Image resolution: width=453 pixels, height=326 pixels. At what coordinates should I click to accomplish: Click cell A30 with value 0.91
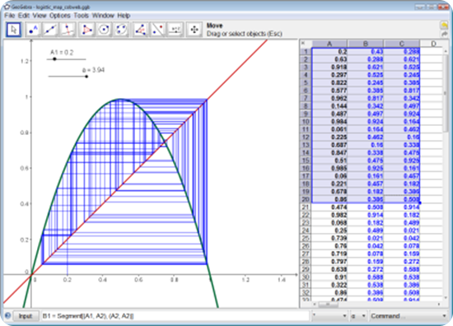tap(329, 277)
